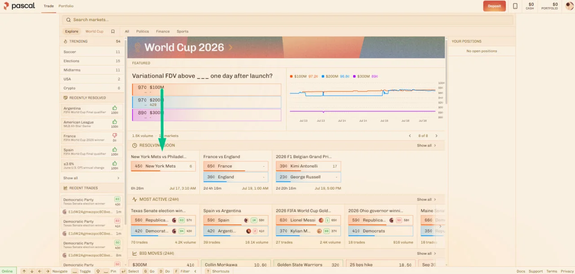Expand Show all under Recently Resolved

92,178
